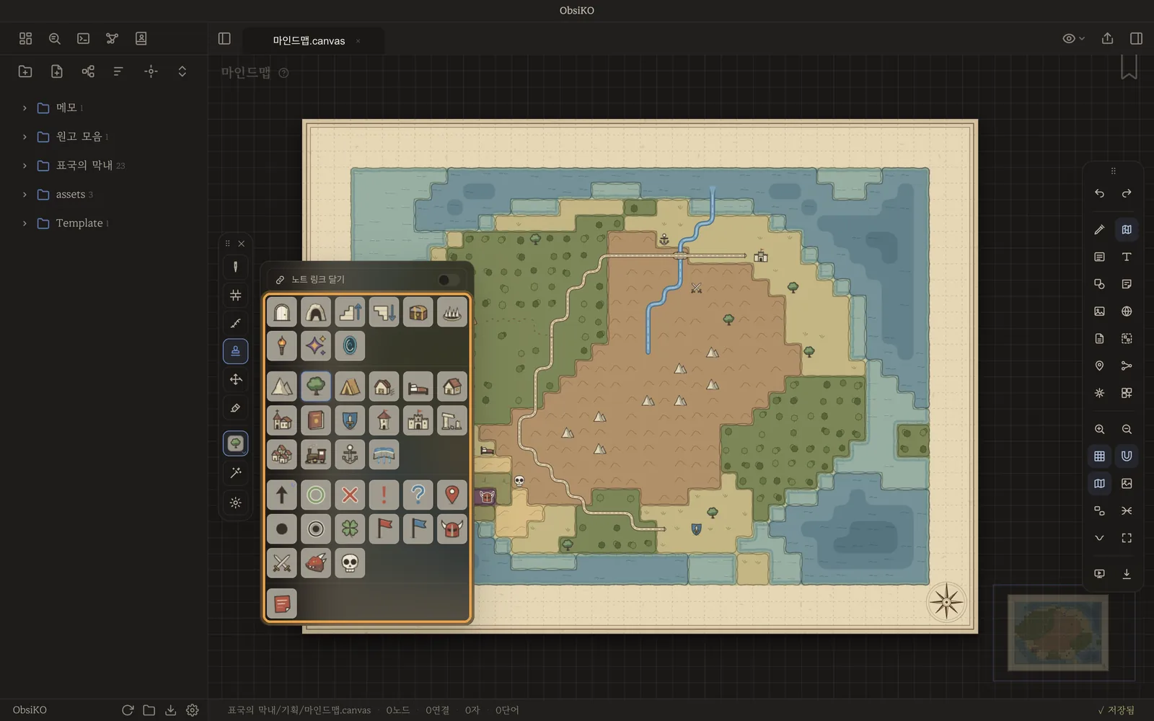Choose the torch stamp

point(281,346)
